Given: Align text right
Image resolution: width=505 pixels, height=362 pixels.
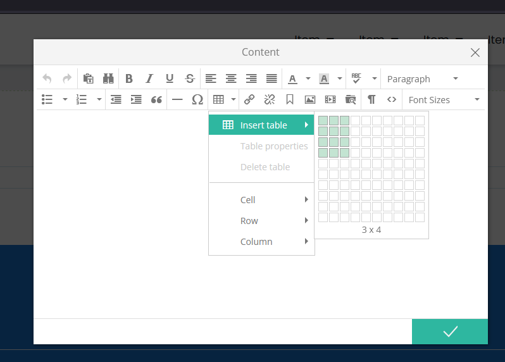Looking at the screenshot, I should pos(251,78).
